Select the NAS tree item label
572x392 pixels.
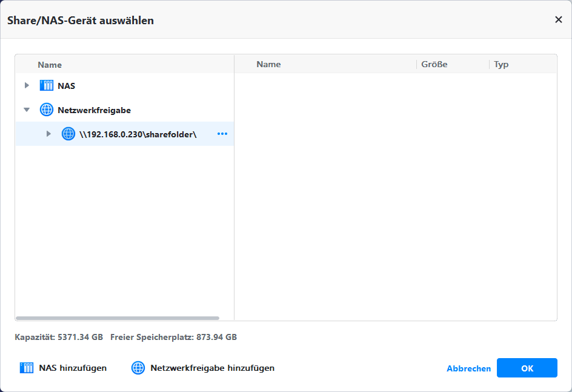(67, 86)
